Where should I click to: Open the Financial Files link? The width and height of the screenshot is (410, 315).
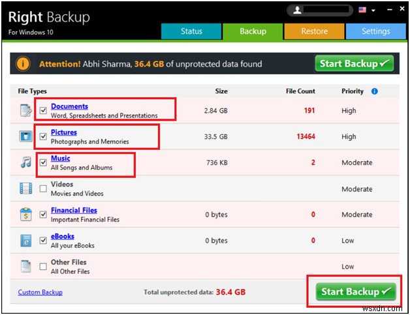(x=74, y=210)
